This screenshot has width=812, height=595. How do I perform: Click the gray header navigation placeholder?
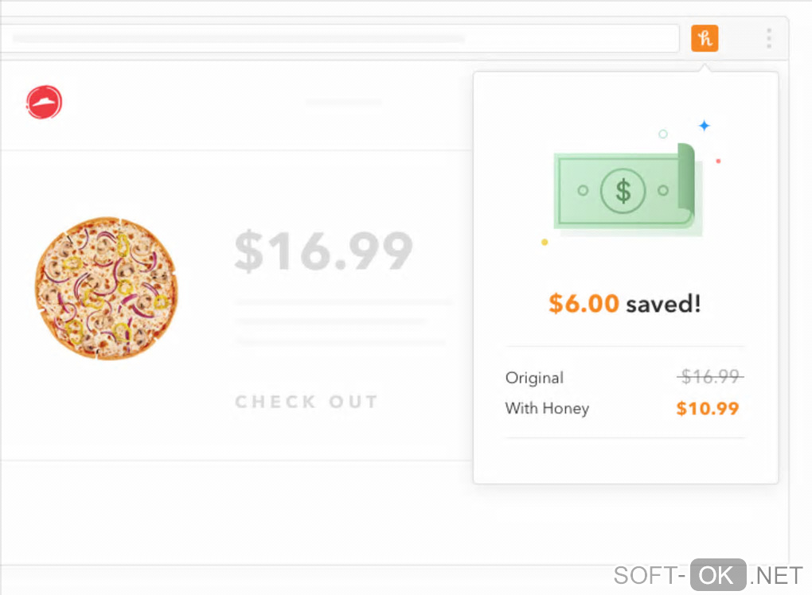pyautogui.click(x=344, y=102)
